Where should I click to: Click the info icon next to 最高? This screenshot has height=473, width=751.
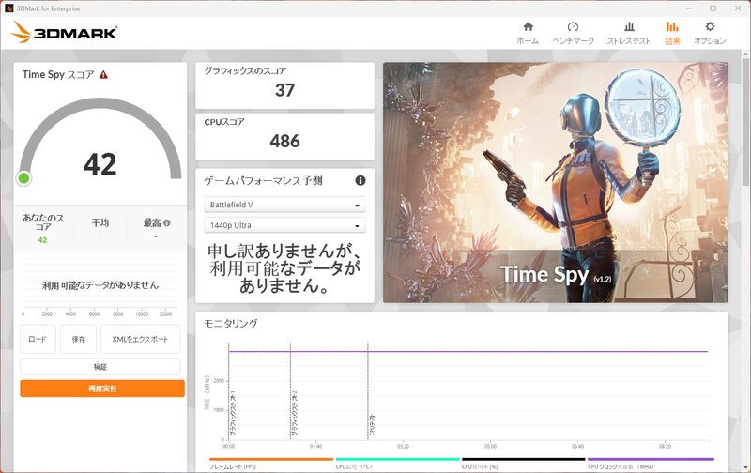coord(167,222)
